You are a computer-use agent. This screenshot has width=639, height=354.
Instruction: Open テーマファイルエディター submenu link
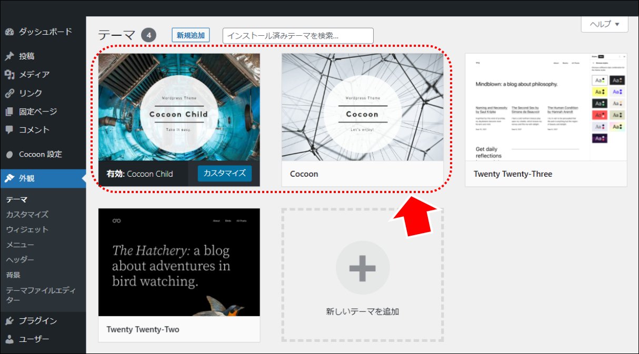(41, 295)
